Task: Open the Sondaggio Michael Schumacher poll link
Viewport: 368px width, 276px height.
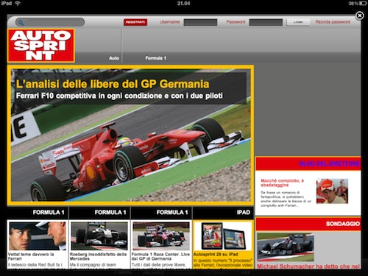Action: pos(308,266)
